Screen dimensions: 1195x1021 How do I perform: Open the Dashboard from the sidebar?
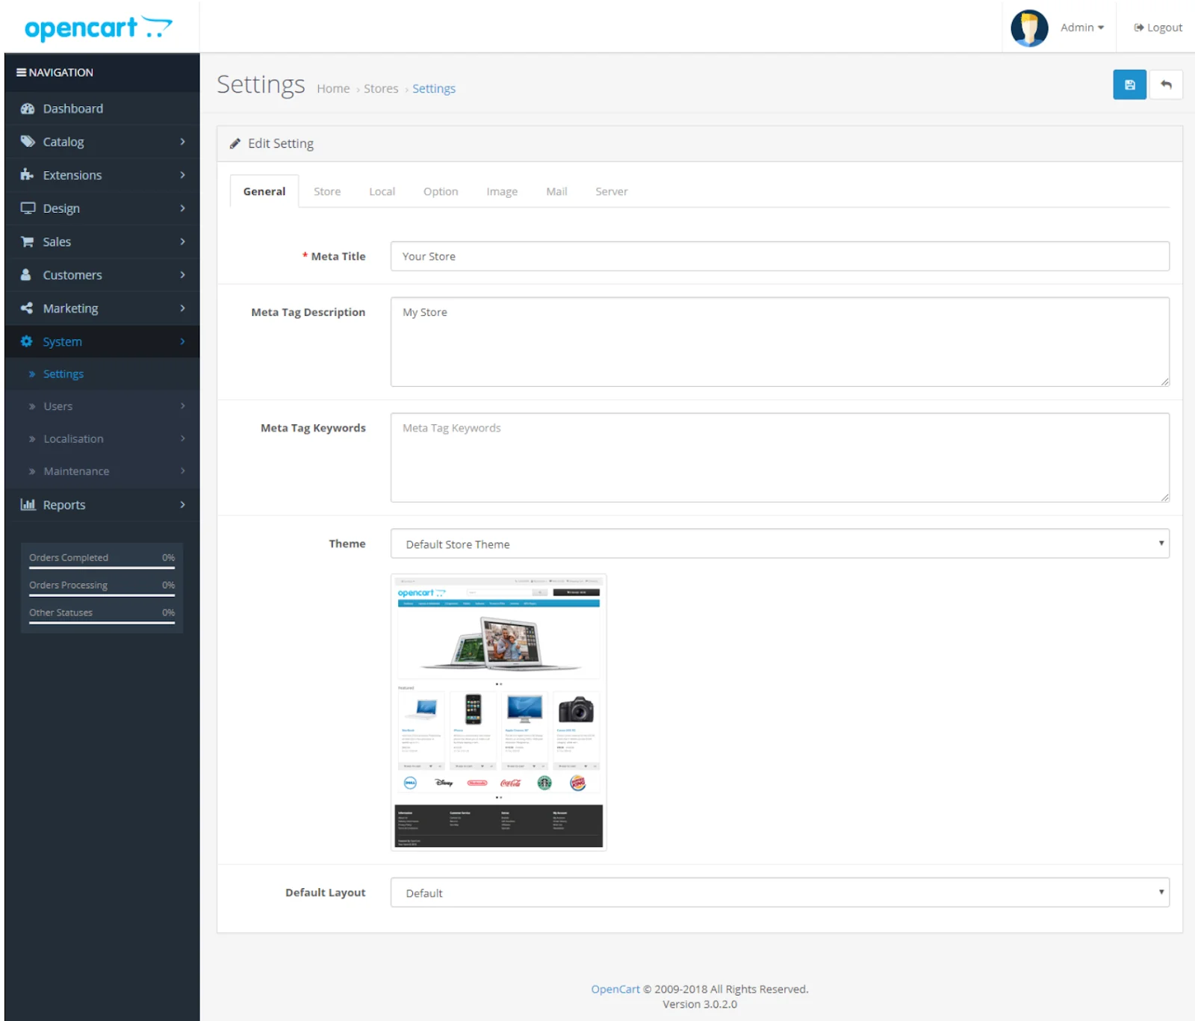[28, 108]
